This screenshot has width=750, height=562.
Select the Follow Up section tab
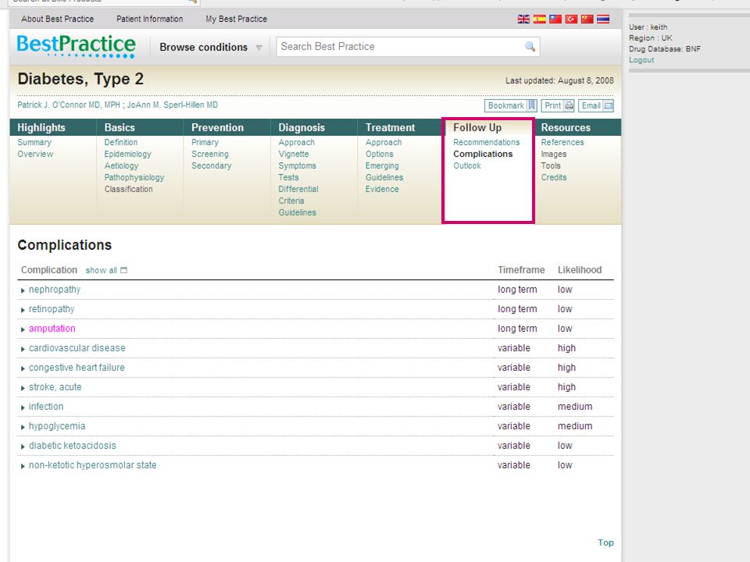(x=477, y=127)
